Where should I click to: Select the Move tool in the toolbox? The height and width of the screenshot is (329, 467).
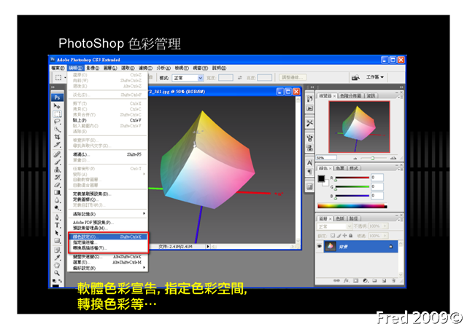coord(57,106)
